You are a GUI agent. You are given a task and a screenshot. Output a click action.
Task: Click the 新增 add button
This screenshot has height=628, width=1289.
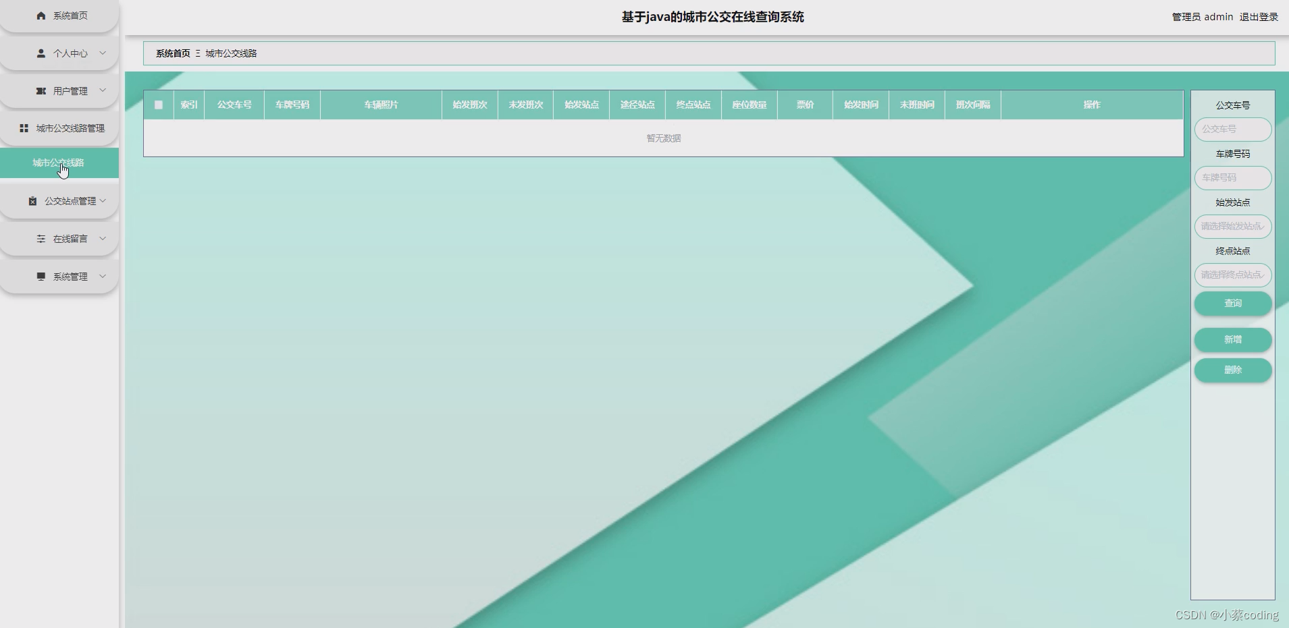tap(1233, 340)
